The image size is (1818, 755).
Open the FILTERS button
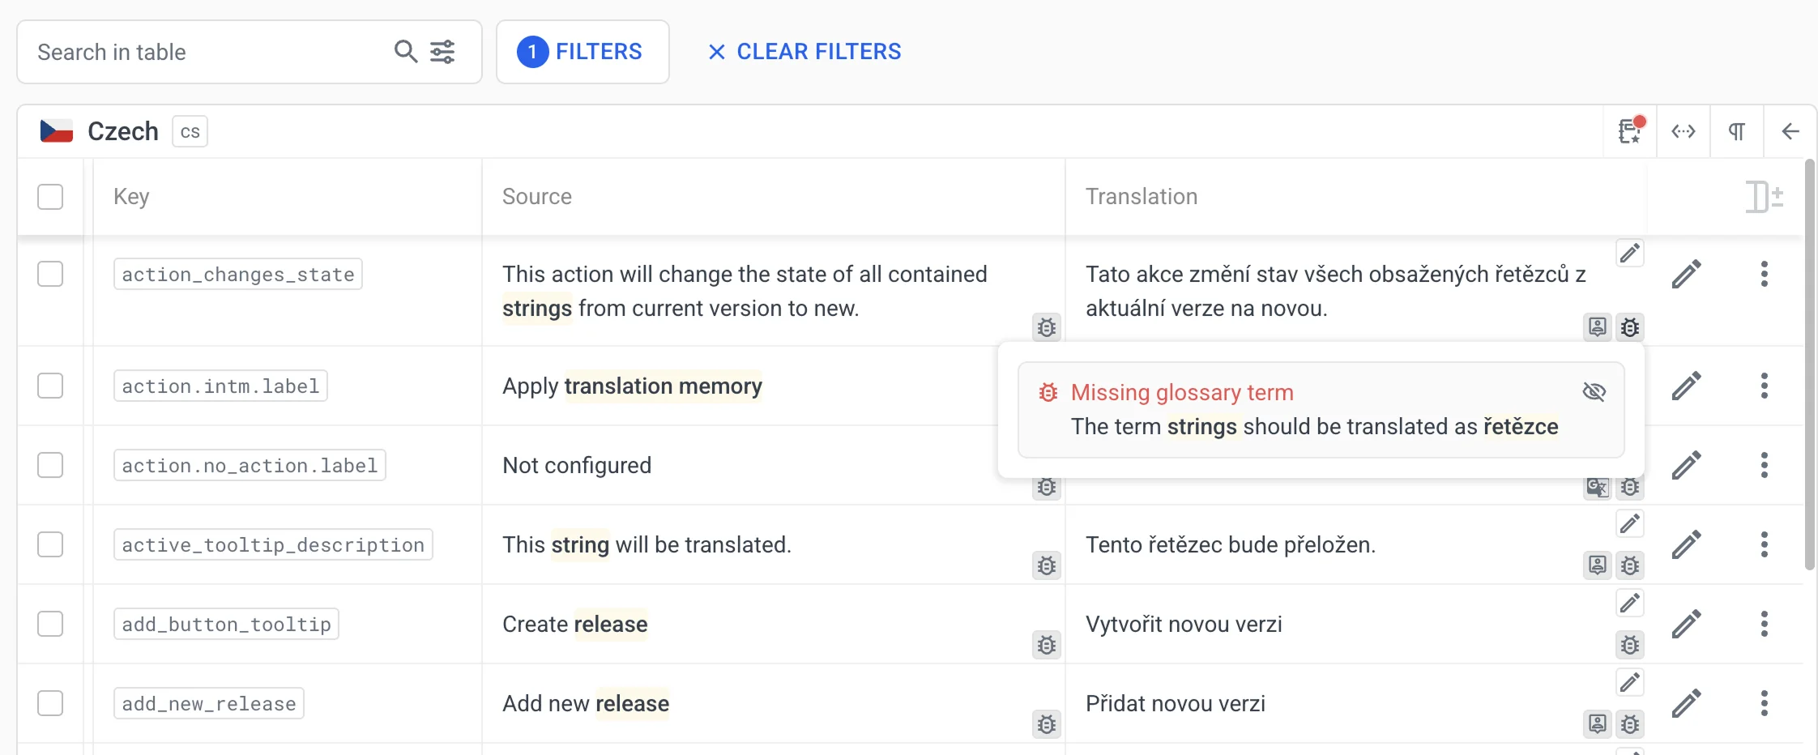coord(583,52)
